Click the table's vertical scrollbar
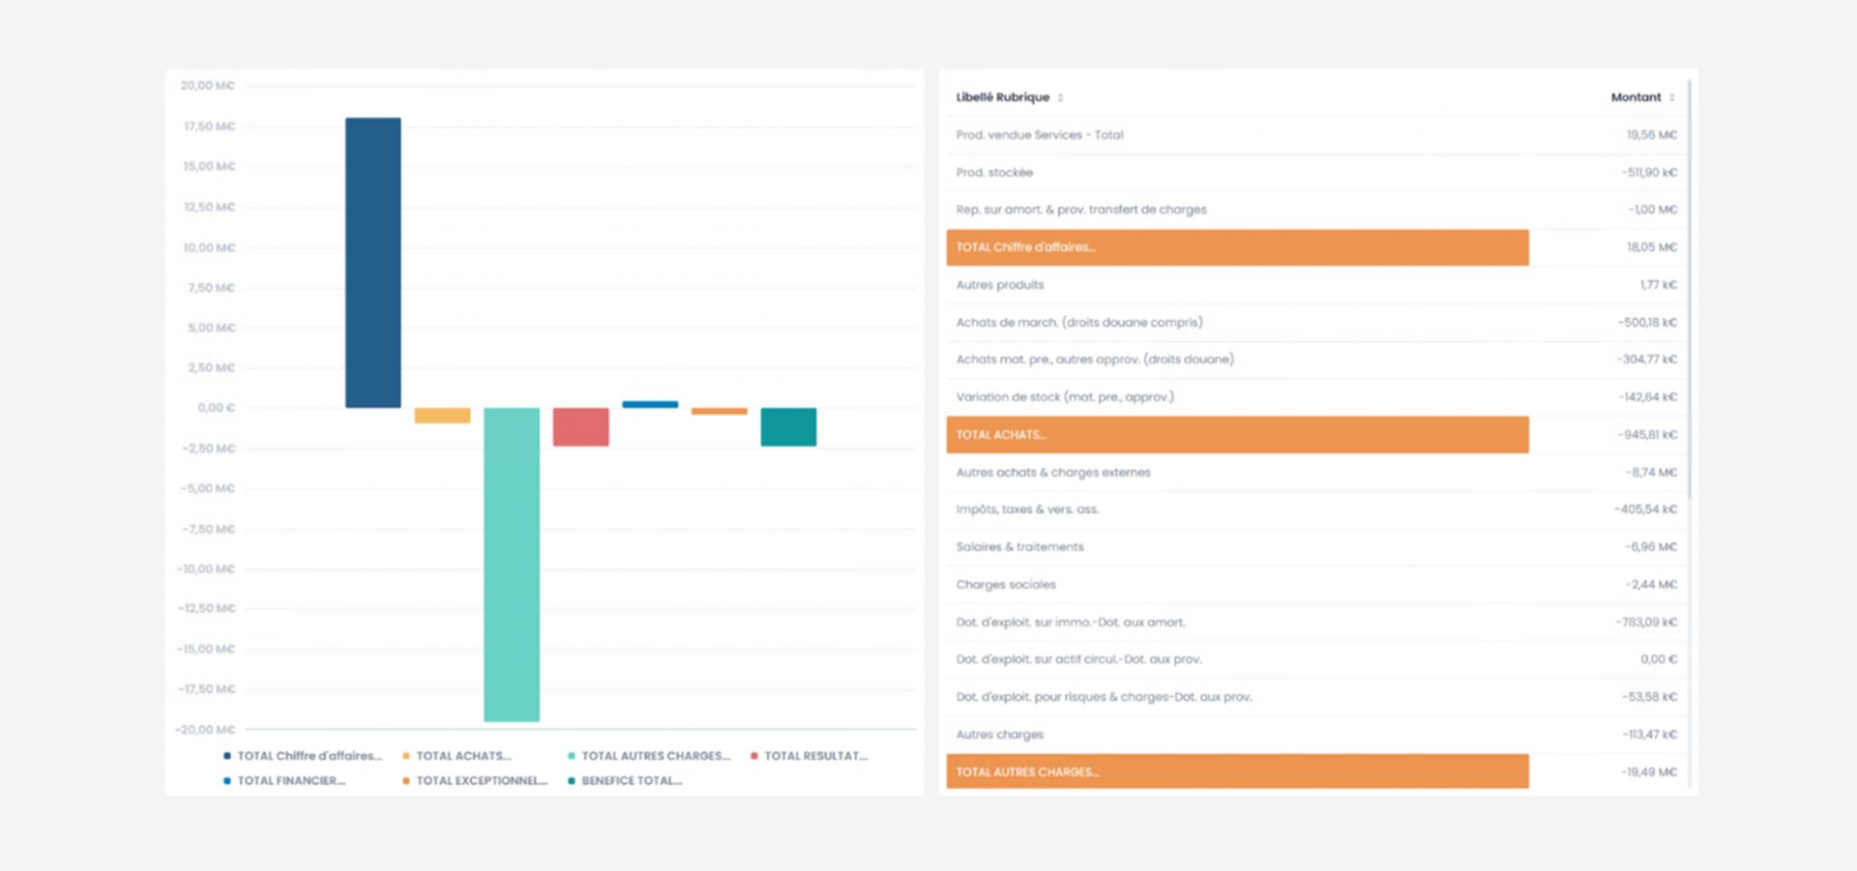Screen dimensions: 1857x871 click(1690, 290)
